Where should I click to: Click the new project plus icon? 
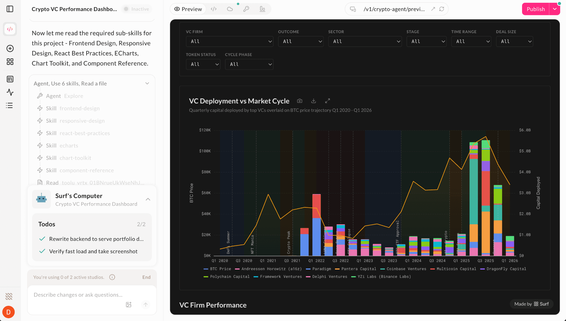[10, 48]
